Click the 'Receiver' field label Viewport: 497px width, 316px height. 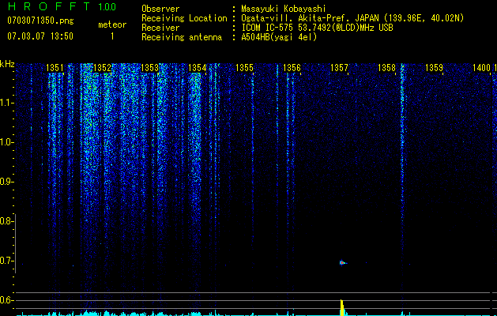160,28
